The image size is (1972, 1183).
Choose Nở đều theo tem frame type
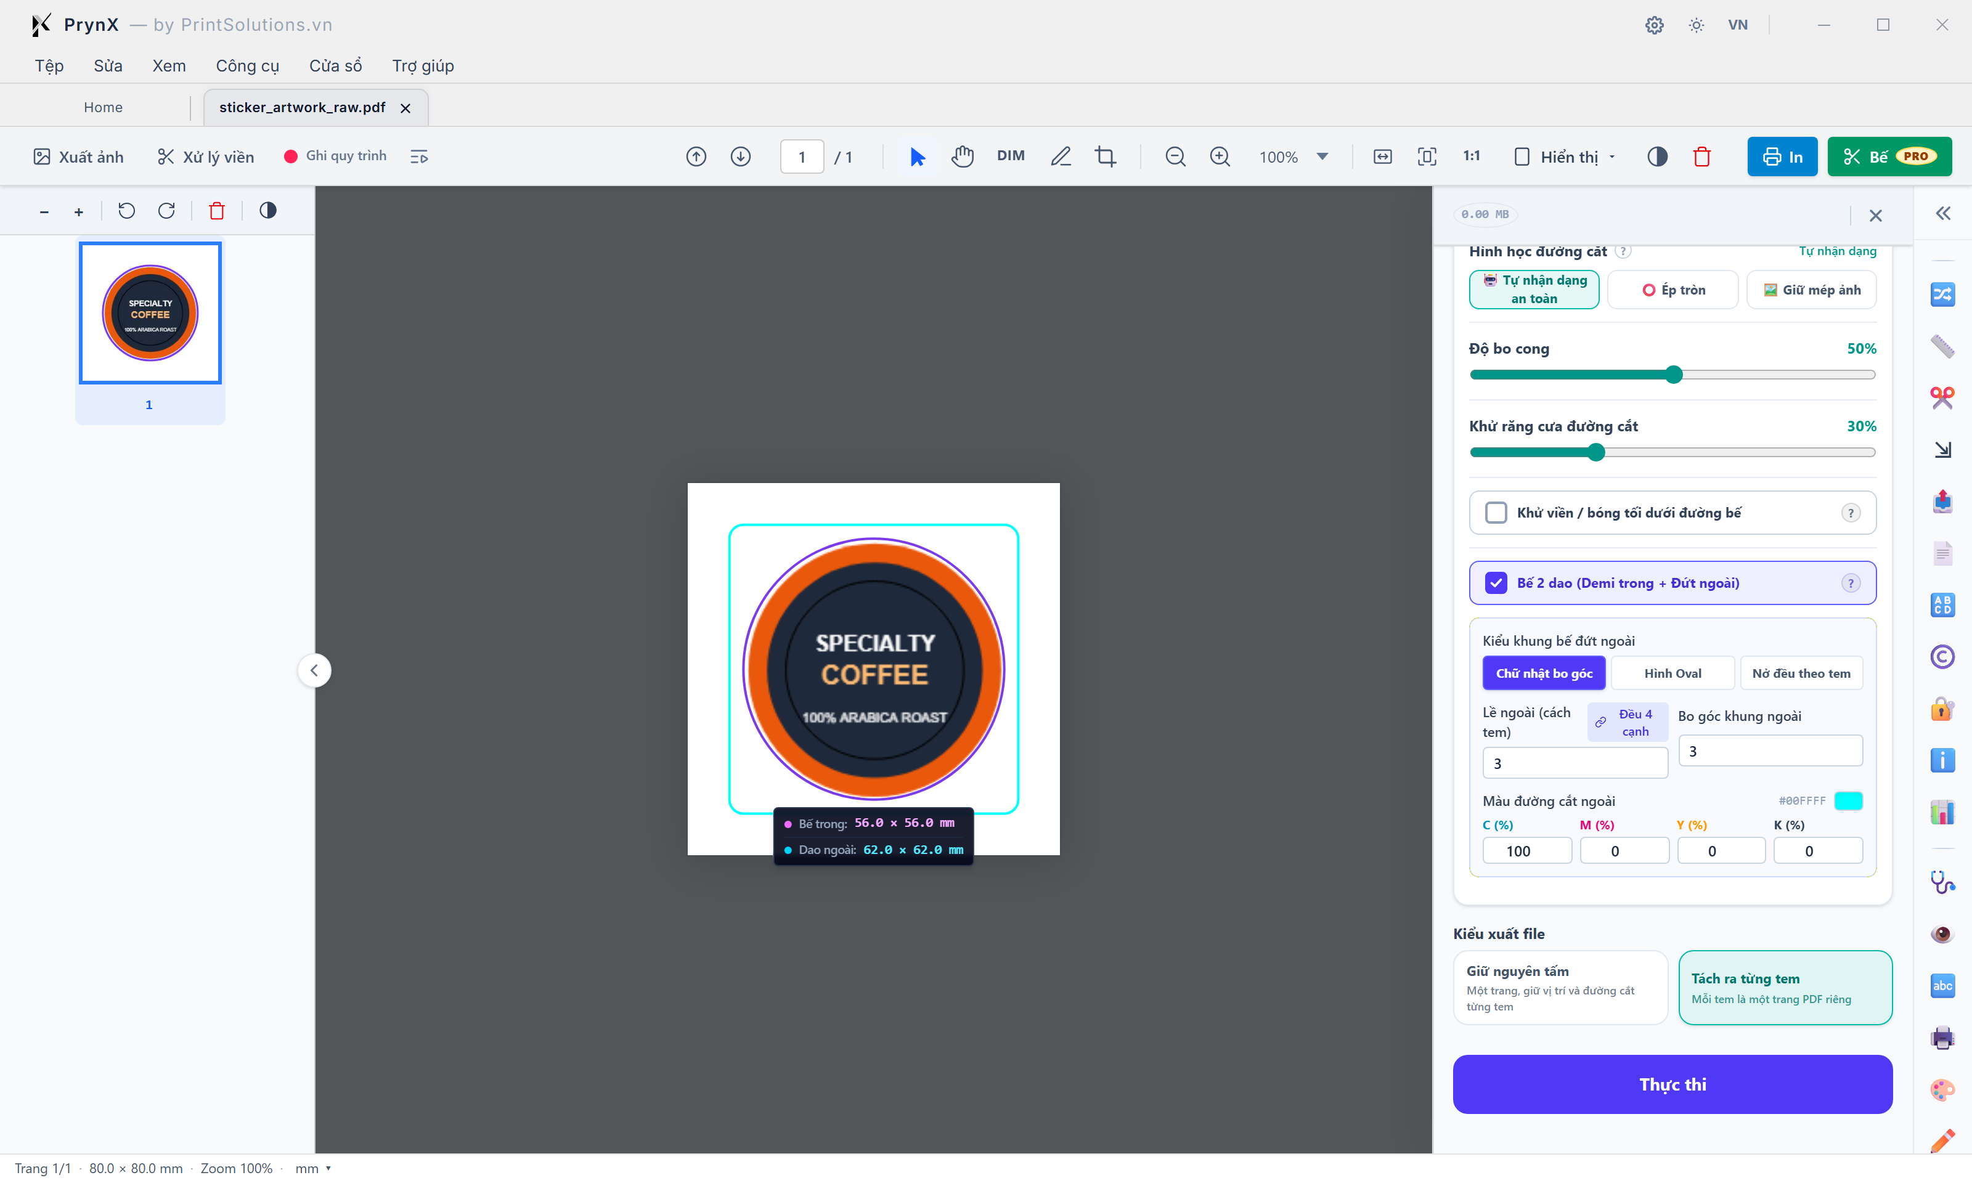[x=1801, y=673]
